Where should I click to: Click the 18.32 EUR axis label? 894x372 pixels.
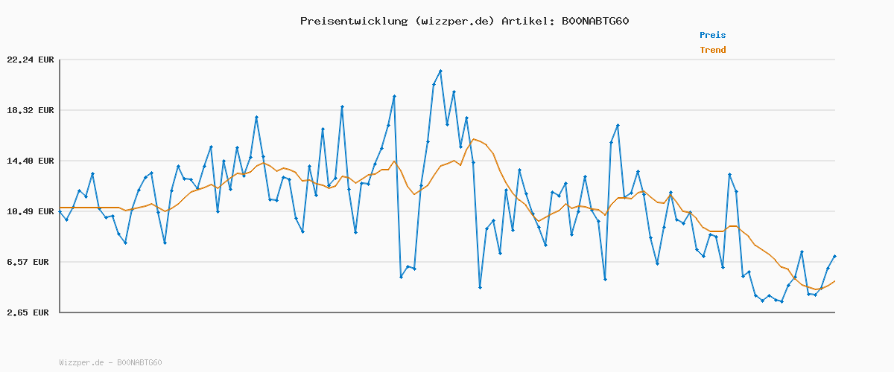[30, 110]
